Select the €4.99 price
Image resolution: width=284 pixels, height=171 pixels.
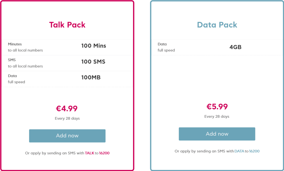67,108
